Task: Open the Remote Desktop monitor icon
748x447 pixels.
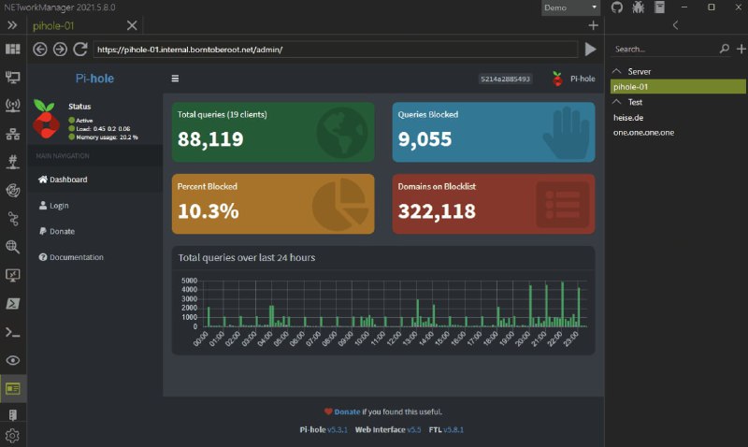Action: [x=12, y=275]
